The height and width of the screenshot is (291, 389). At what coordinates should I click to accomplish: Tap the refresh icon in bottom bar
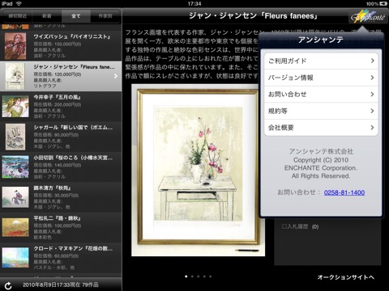(x=8, y=285)
